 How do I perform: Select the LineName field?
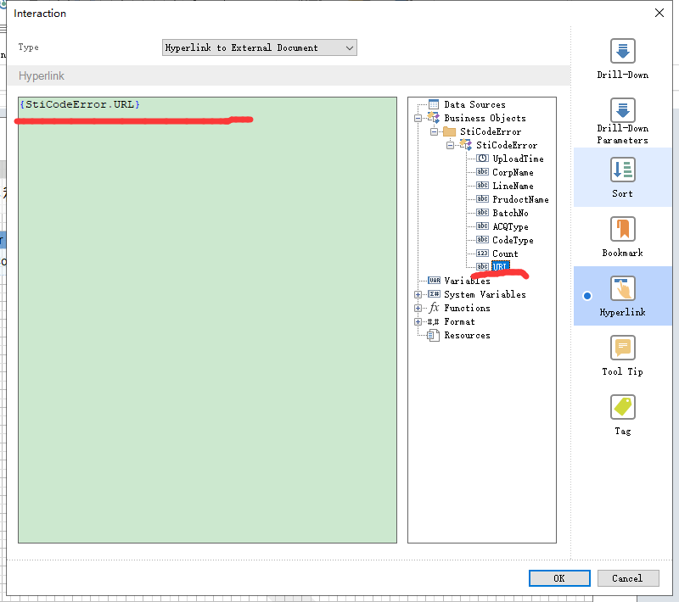click(x=513, y=186)
